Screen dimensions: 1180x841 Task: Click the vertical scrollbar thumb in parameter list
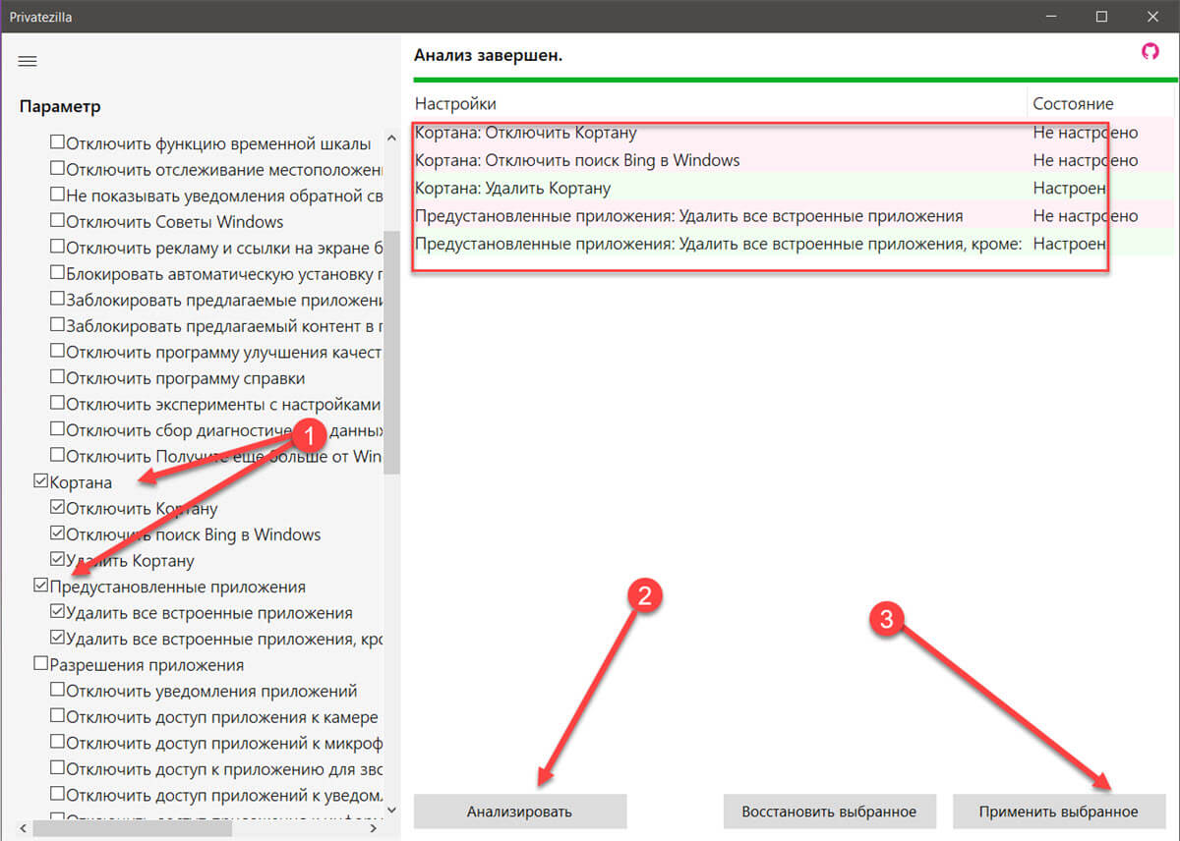click(x=392, y=352)
